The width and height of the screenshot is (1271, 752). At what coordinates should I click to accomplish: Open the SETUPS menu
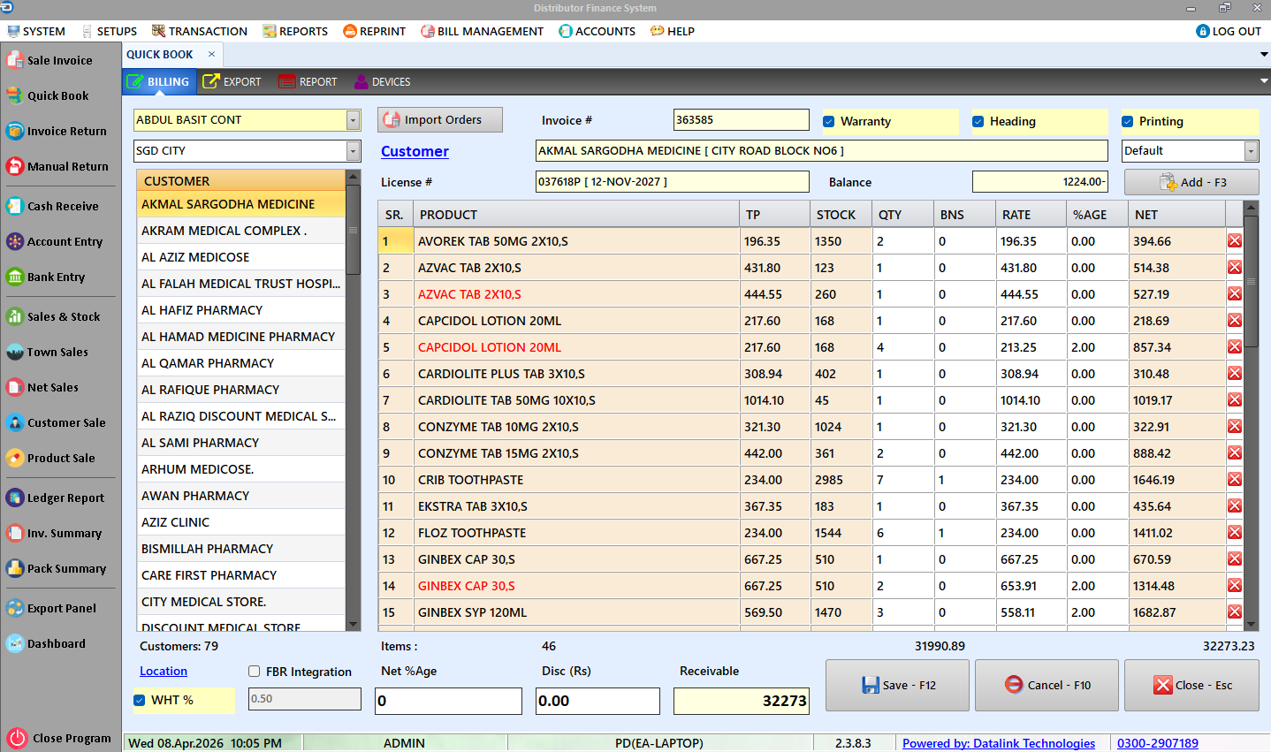coord(110,31)
